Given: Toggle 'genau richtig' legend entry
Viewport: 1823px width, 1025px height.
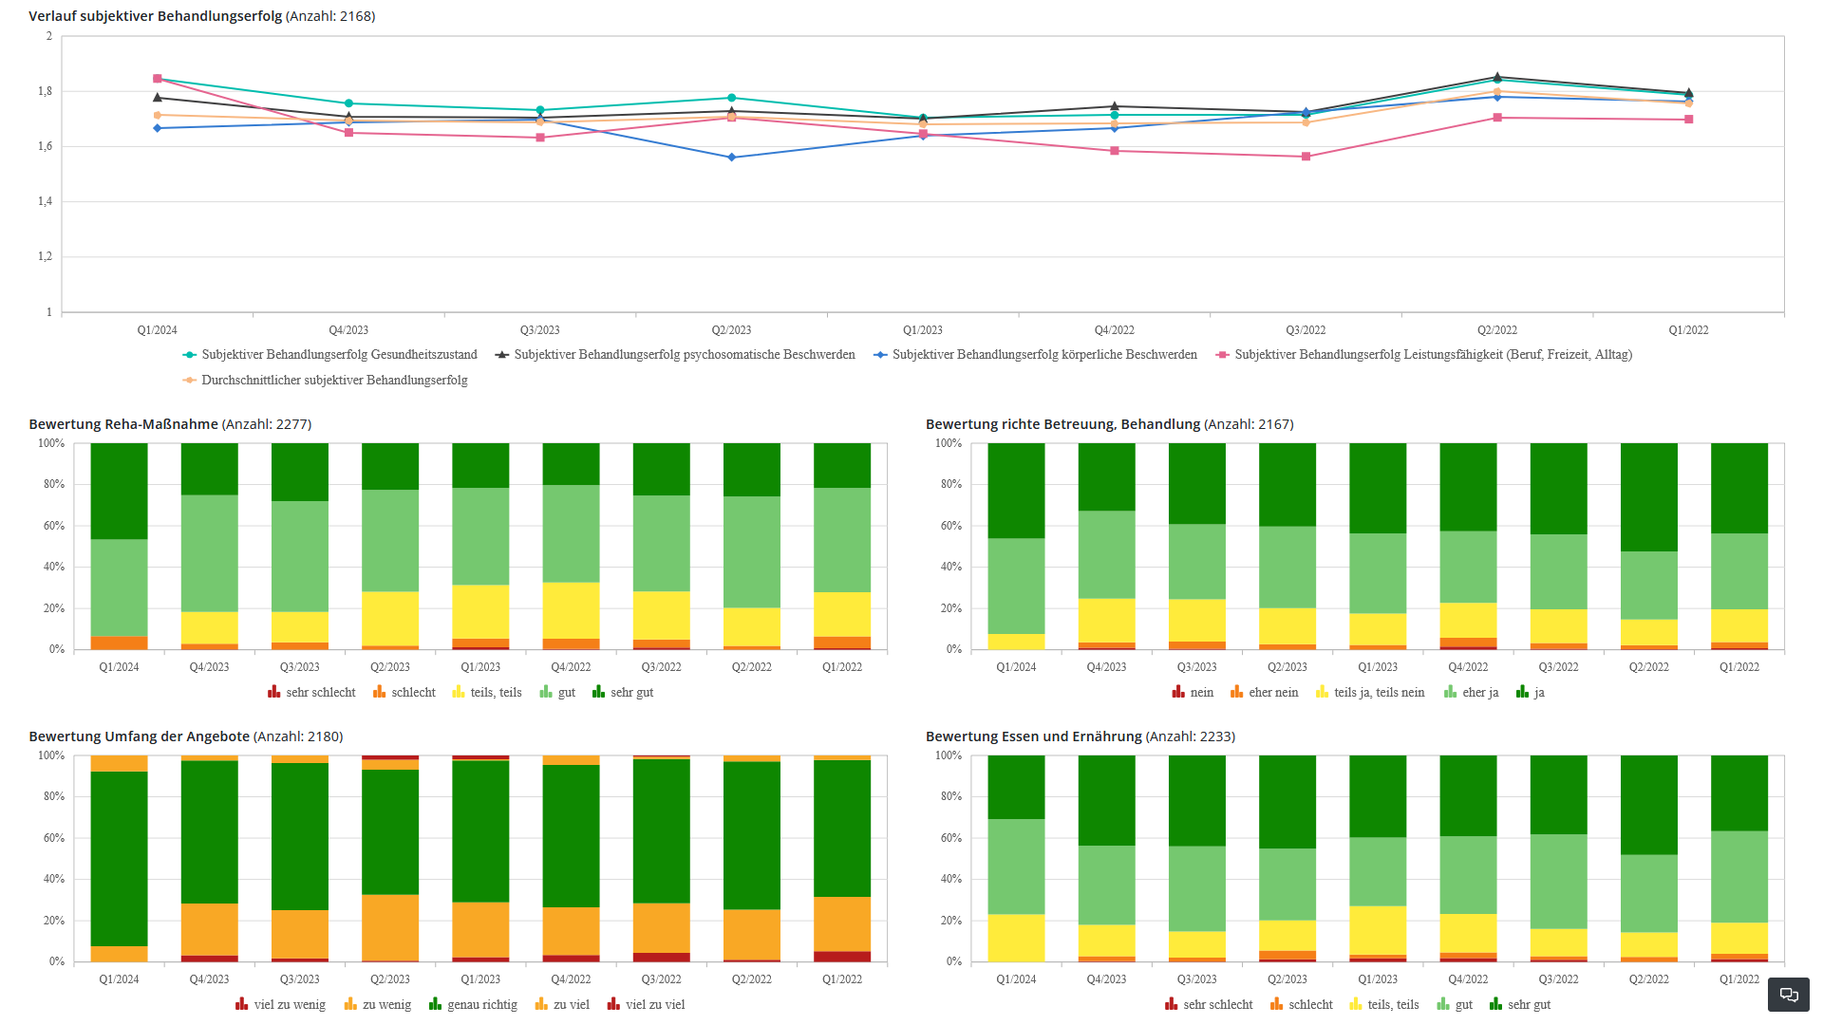Looking at the screenshot, I should (x=473, y=1005).
